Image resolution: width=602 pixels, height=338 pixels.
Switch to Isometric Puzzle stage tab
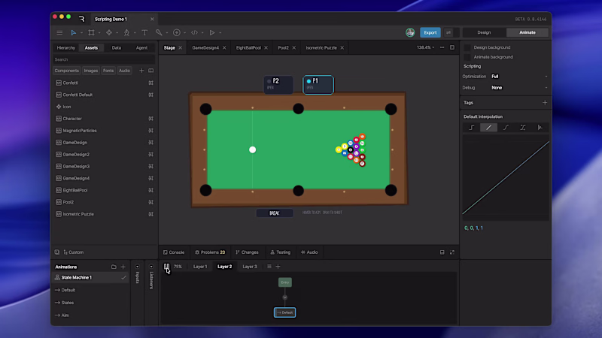[321, 48]
